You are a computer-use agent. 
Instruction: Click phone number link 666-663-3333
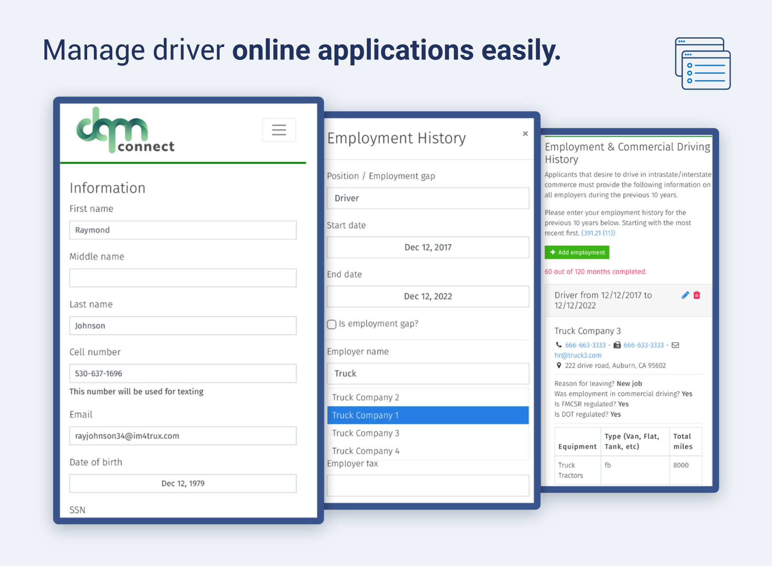(x=585, y=345)
